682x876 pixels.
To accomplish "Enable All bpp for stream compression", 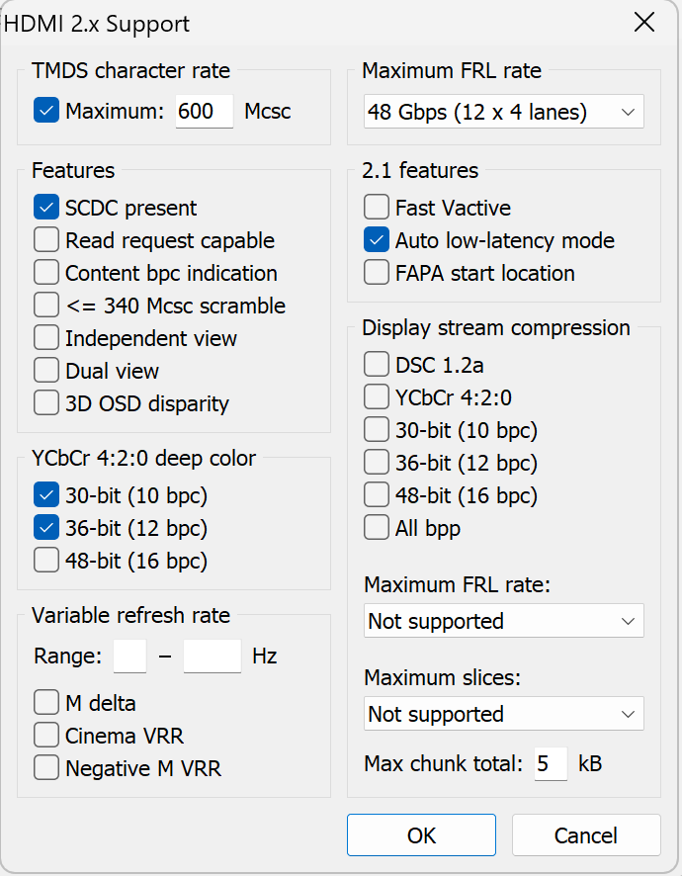I will coord(377,528).
